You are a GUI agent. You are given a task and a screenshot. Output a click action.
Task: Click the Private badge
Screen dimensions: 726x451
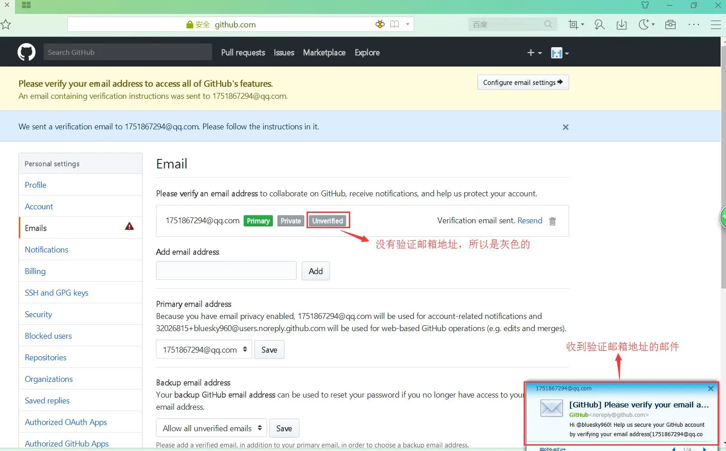291,221
